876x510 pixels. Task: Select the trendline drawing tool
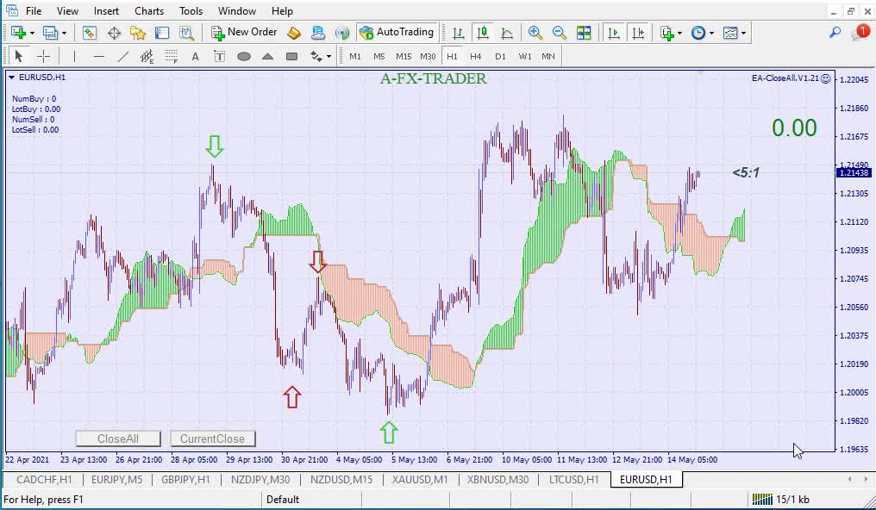[123, 57]
